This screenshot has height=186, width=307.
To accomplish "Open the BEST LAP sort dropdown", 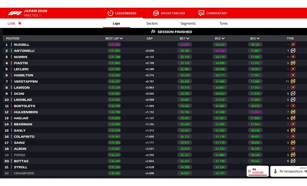I will point(122,38).
